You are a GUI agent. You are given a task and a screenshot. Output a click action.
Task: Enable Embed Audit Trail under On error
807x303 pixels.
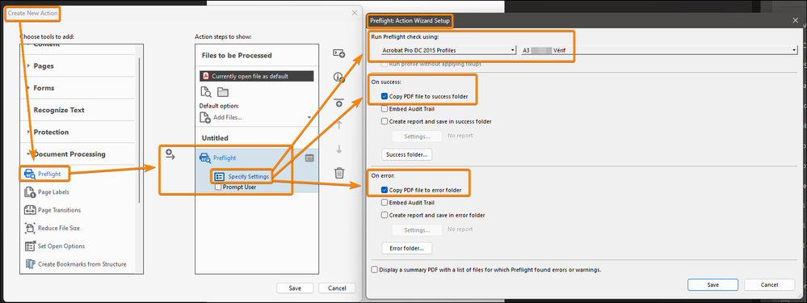click(x=385, y=203)
